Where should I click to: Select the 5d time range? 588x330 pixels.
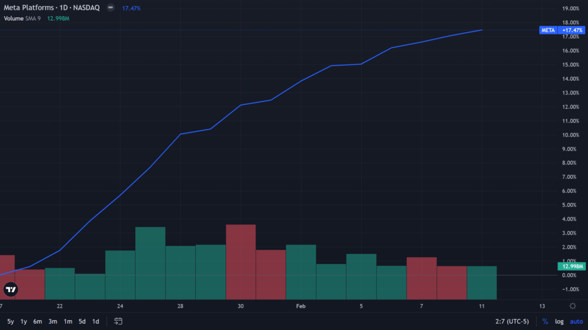tap(82, 321)
